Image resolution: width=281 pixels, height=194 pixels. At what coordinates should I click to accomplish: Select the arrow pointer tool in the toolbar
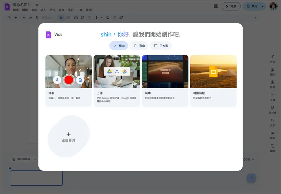click(x=62, y=18)
